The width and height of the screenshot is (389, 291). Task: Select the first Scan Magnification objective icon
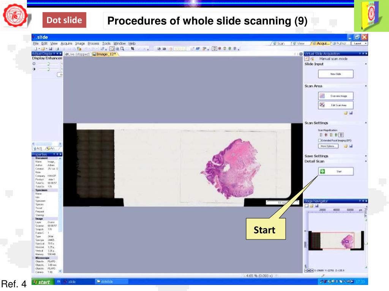pyautogui.click(x=321, y=135)
